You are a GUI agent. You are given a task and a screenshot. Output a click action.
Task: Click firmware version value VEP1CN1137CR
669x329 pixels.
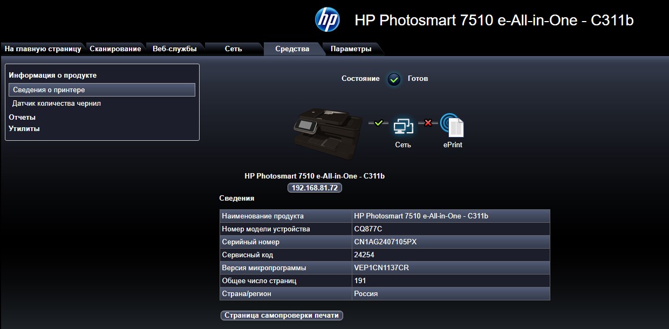(x=382, y=268)
